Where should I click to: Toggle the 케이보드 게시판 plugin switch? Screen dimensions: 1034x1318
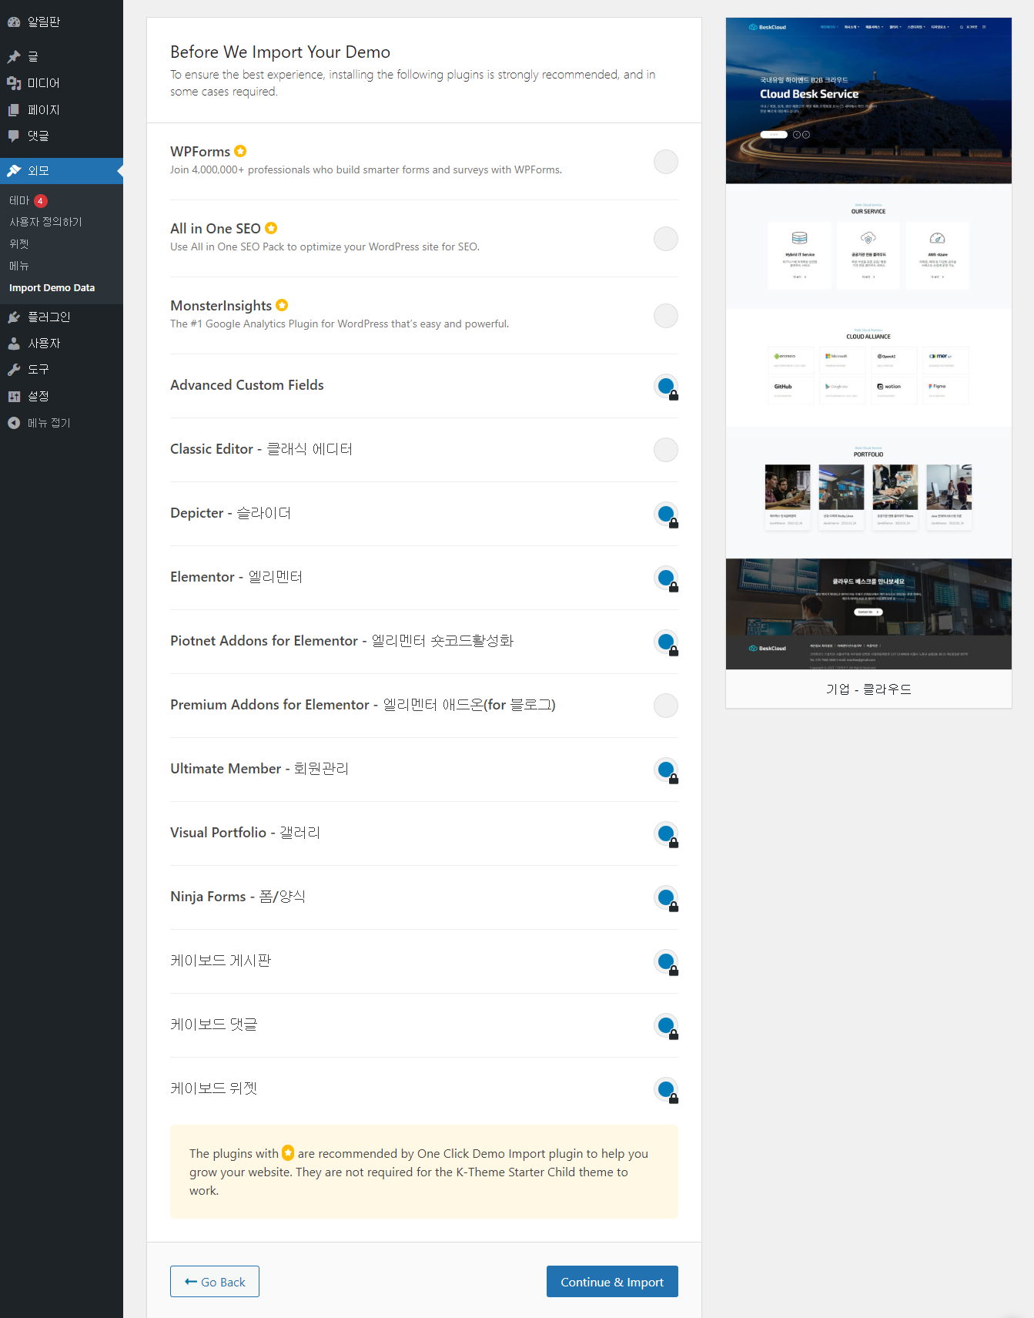pyautogui.click(x=666, y=961)
